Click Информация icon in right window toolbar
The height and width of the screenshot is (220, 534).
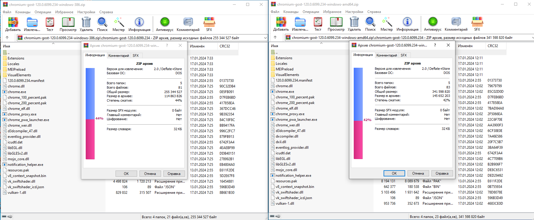point(407,24)
